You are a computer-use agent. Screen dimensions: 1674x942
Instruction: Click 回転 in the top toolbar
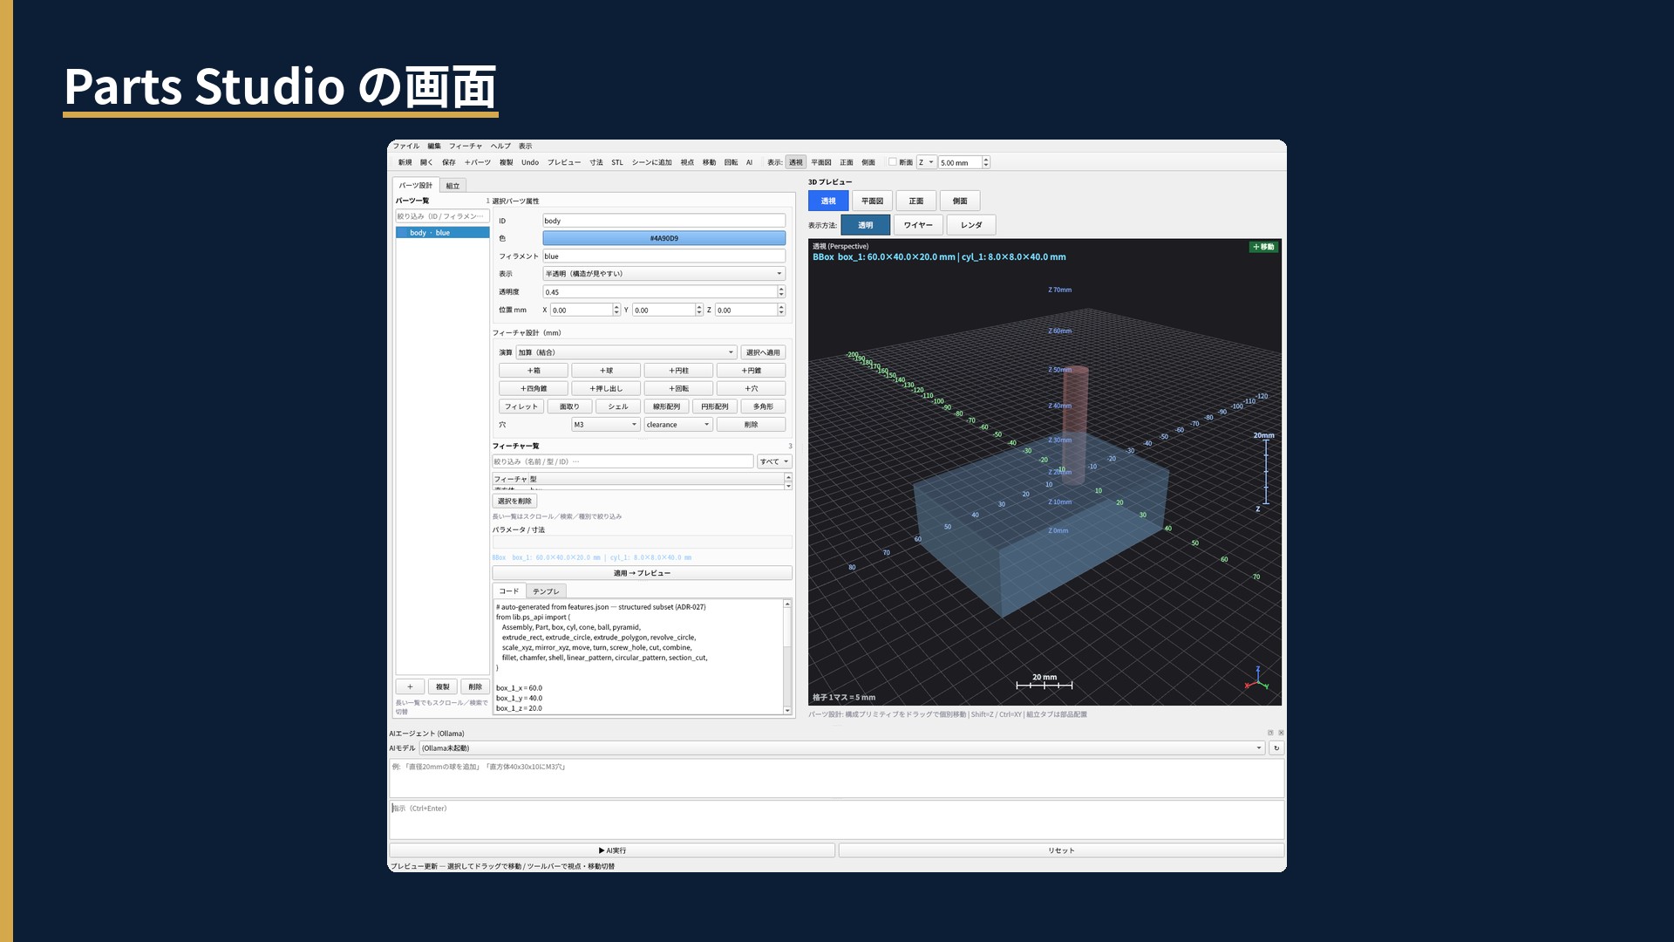pyautogui.click(x=731, y=162)
